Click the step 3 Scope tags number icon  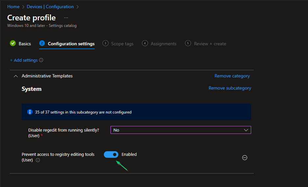106,43
